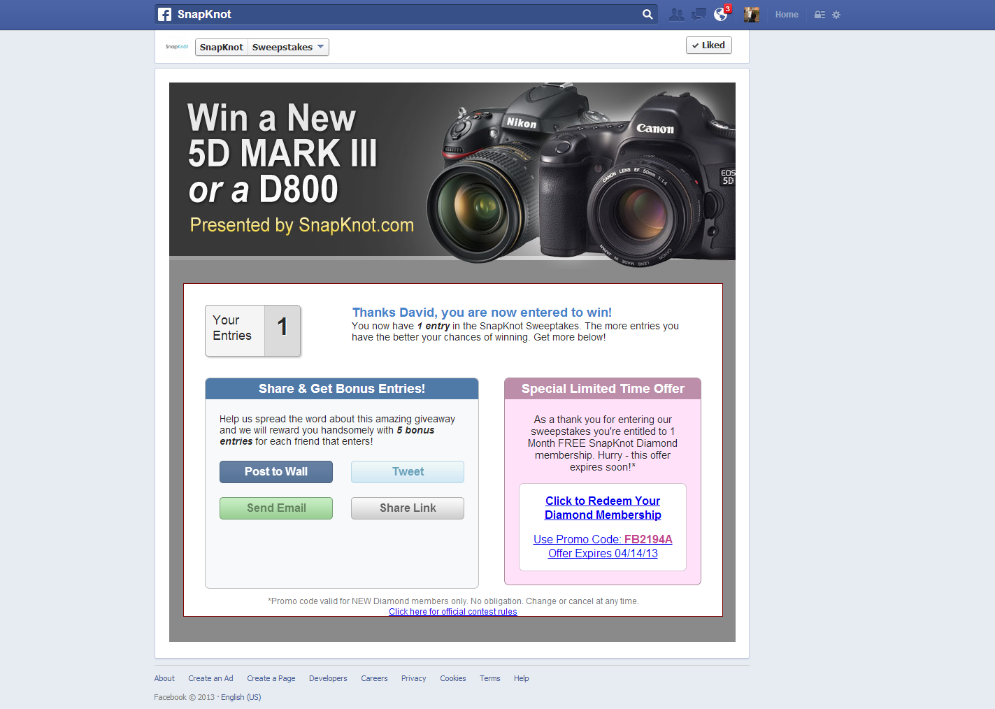The image size is (995, 709).
Task: Click the Offer Expires 04/14/13 link
Action: click(x=603, y=553)
